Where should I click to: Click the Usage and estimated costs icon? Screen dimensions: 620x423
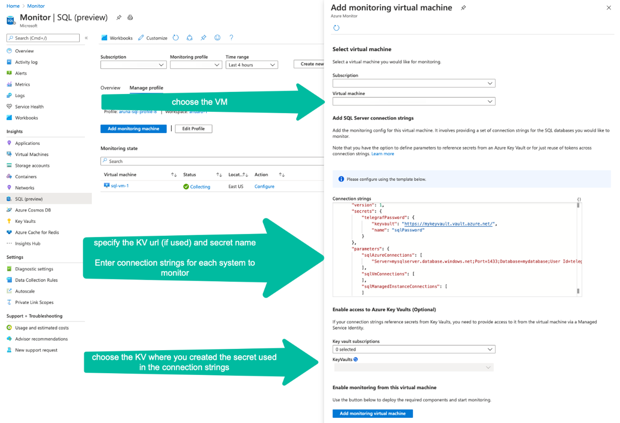coord(9,328)
